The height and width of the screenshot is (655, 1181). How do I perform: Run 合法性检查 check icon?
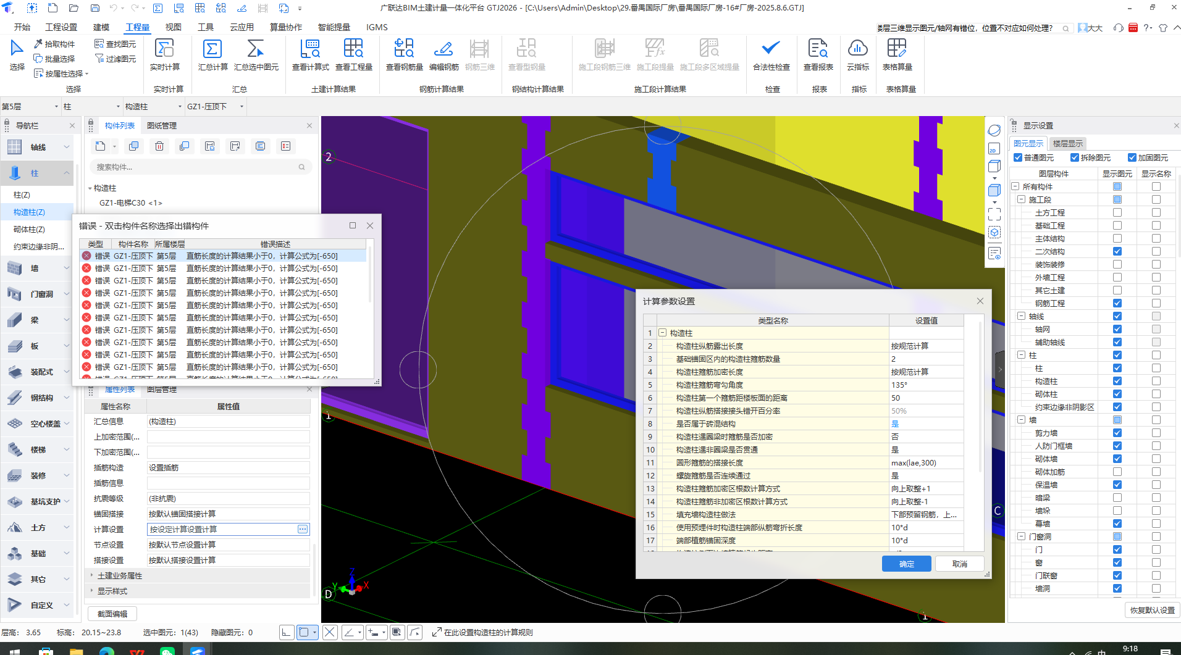point(771,49)
